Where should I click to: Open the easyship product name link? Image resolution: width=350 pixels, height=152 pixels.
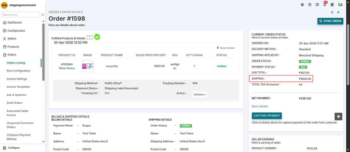112,66
